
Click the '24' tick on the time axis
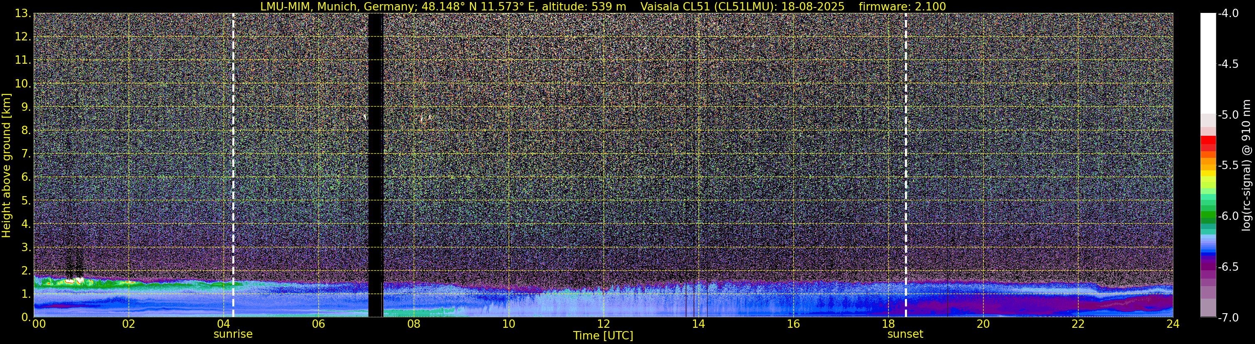1173,324
